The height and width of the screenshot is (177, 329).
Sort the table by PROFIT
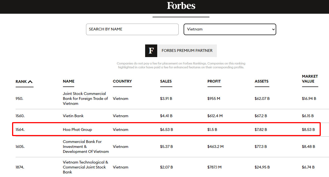tap(214, 82)
